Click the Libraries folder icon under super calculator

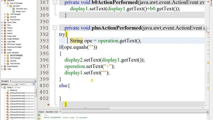[x=8, y=61]
